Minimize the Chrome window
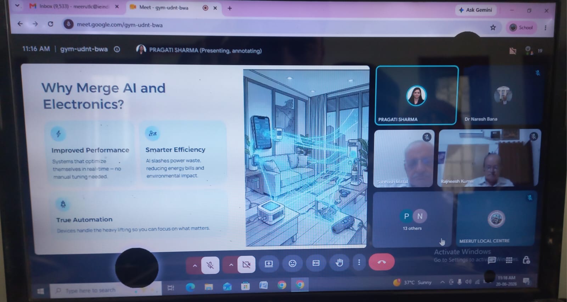Image resolution: width=567 pixels, height=302 pixels. (512, 11)
